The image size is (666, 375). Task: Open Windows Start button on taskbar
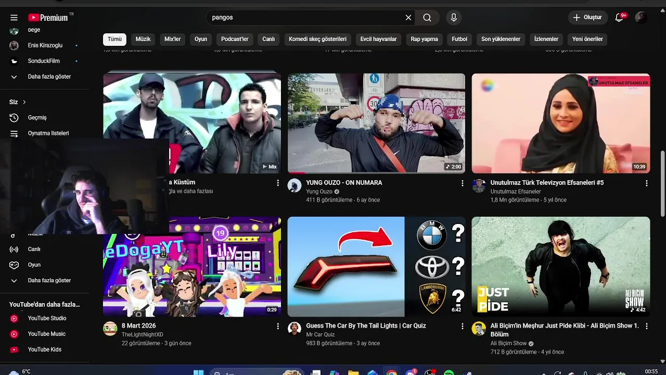(x=198, y=372)
